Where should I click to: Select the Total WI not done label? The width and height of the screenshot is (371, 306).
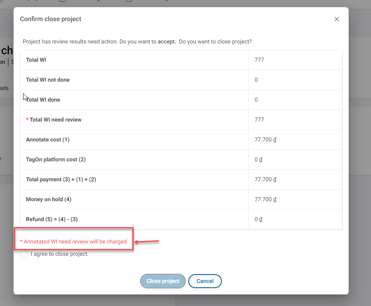pos(48,80)
